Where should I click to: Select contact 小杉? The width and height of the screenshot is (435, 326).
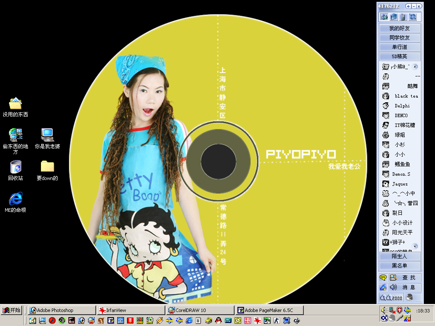pyautogui.click(x=393, y=144)
